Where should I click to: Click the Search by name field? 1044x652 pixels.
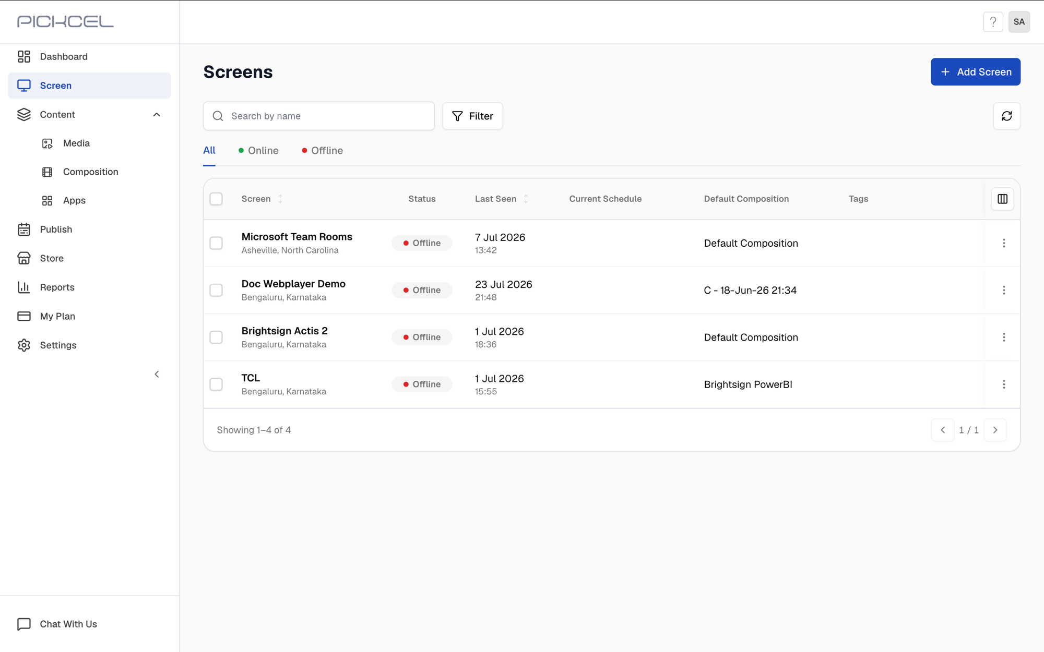(319, 116)
